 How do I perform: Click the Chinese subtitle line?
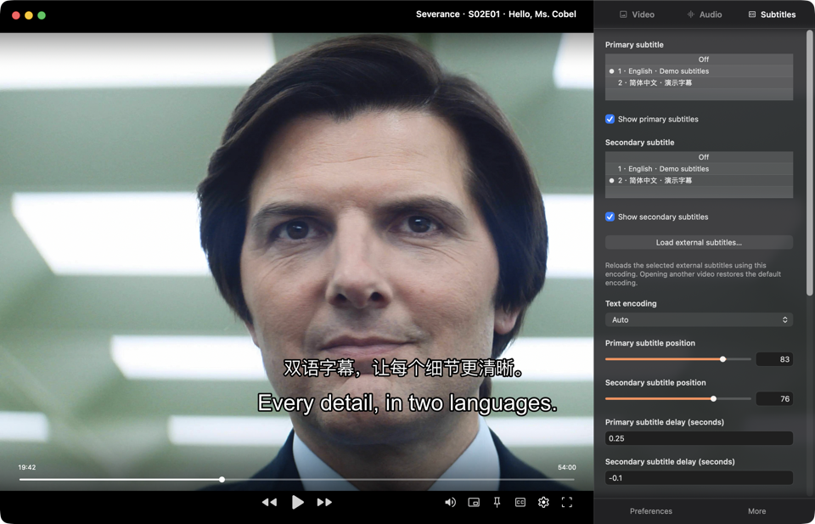coord(404,368)
